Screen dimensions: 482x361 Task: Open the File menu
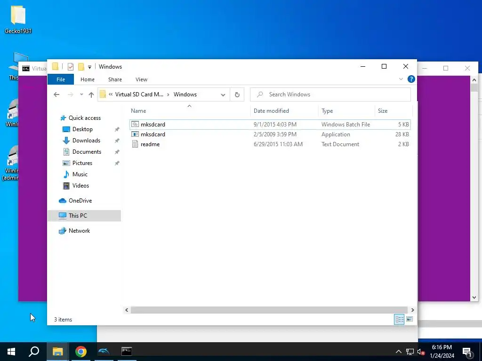(61, 79)
